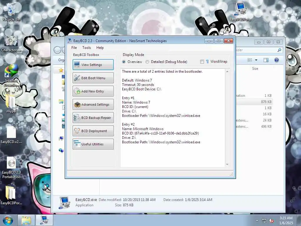Click the Windows Explorer taskbar button
The height and width of the screenshot is (226, 301).
click(x=26, y=220)
